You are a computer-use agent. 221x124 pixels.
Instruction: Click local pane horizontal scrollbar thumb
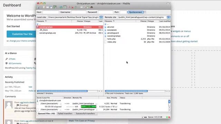(63, 91)
